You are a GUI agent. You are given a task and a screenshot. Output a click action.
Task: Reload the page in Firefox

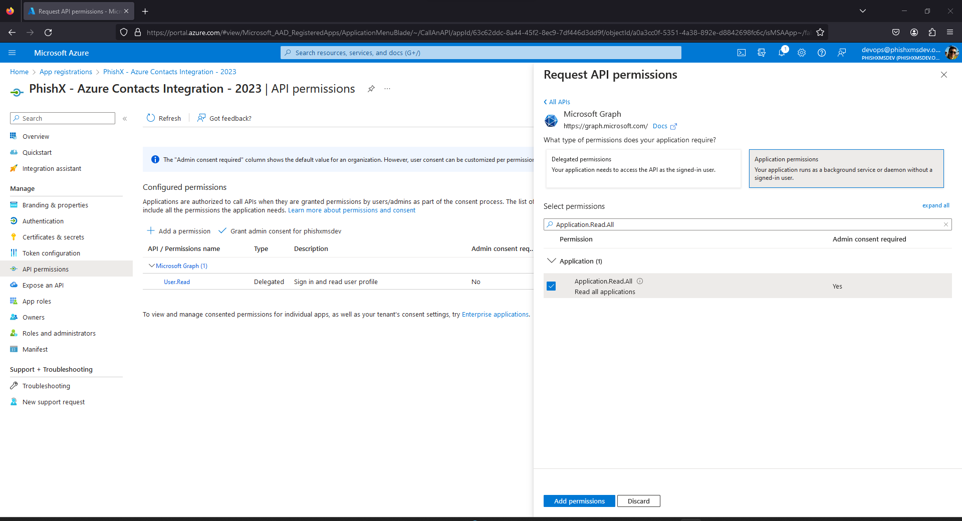click(48, 33)
